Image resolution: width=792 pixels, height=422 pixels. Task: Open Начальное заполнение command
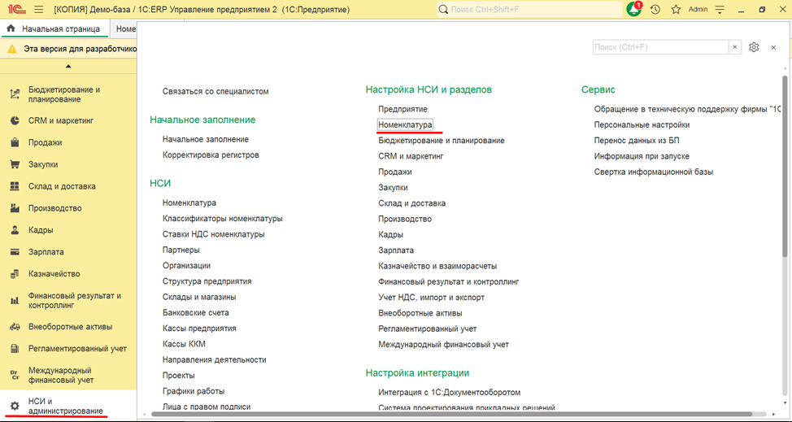click(206, 139)
